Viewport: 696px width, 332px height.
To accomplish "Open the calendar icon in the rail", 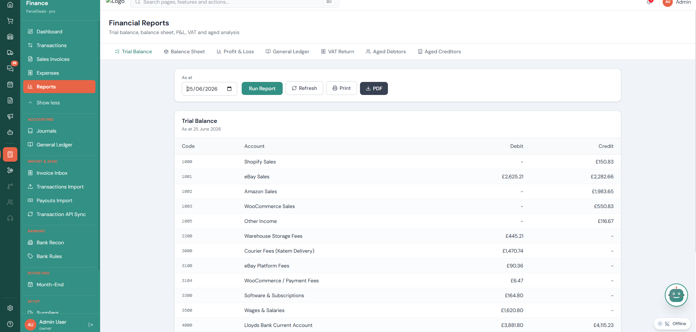I will coord(10,84).
